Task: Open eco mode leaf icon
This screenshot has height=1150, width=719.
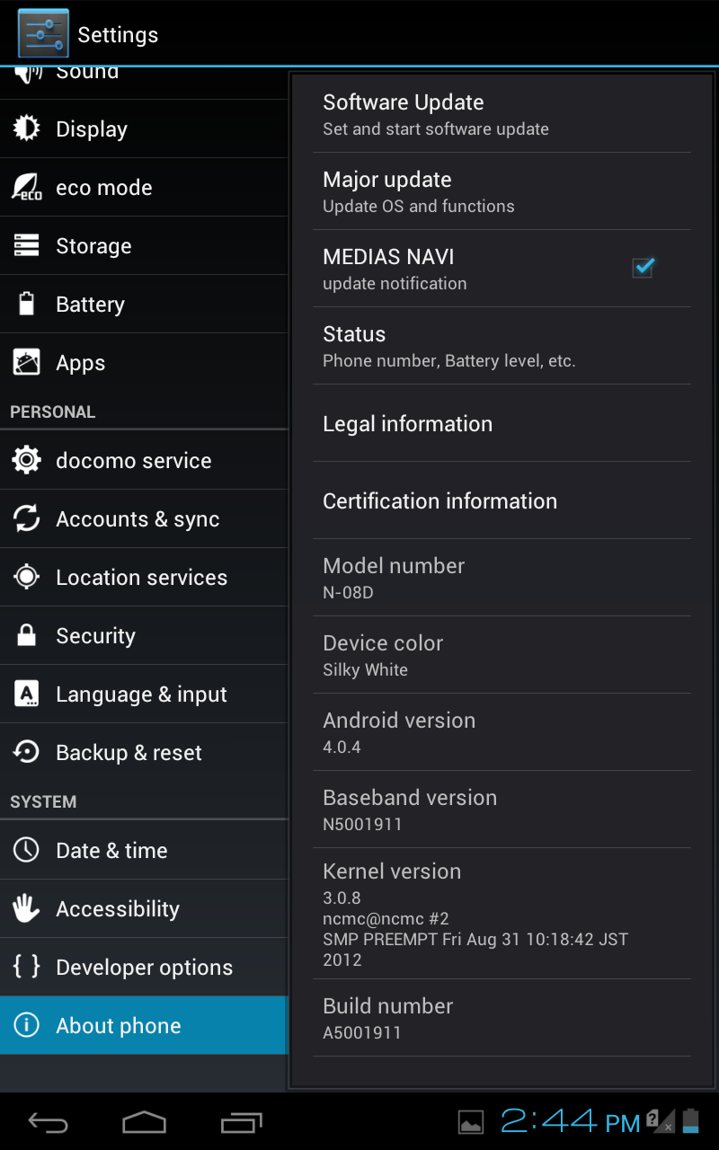Action: click(x=27, y=187)
